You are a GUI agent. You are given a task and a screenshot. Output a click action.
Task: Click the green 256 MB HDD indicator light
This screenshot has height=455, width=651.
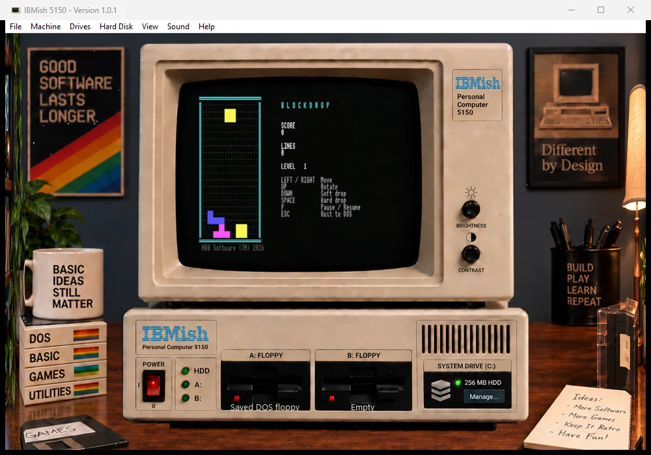click(x=458, y=382)
